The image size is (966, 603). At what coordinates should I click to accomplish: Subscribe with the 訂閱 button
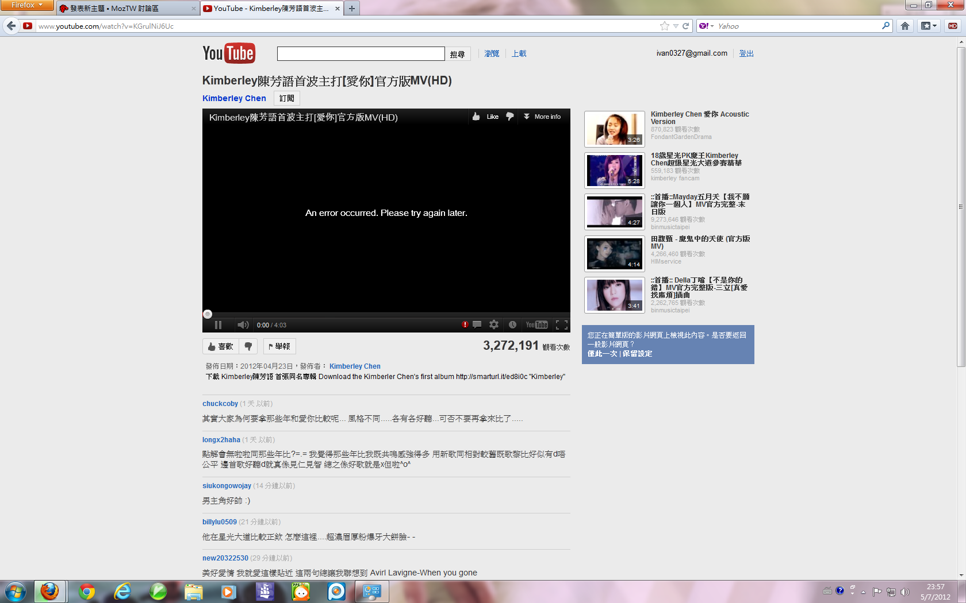[287, 98]
